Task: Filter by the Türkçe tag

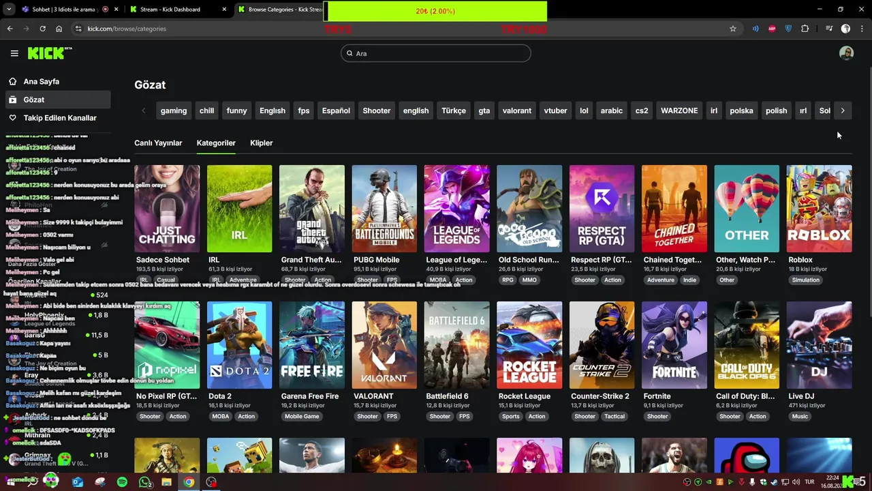Action: tap(454, 110)
